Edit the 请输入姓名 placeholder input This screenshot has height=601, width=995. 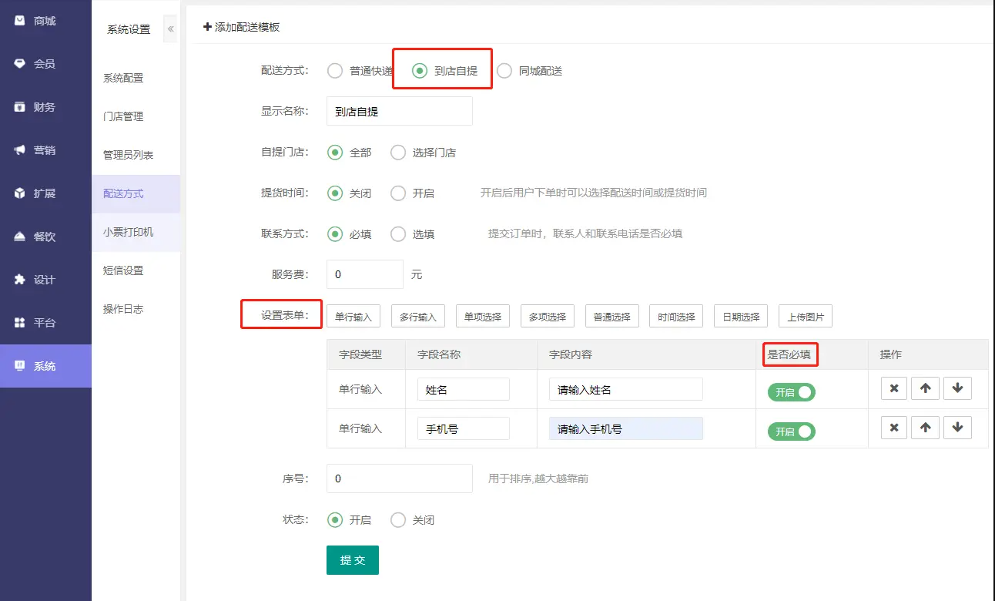coord(626,389)
